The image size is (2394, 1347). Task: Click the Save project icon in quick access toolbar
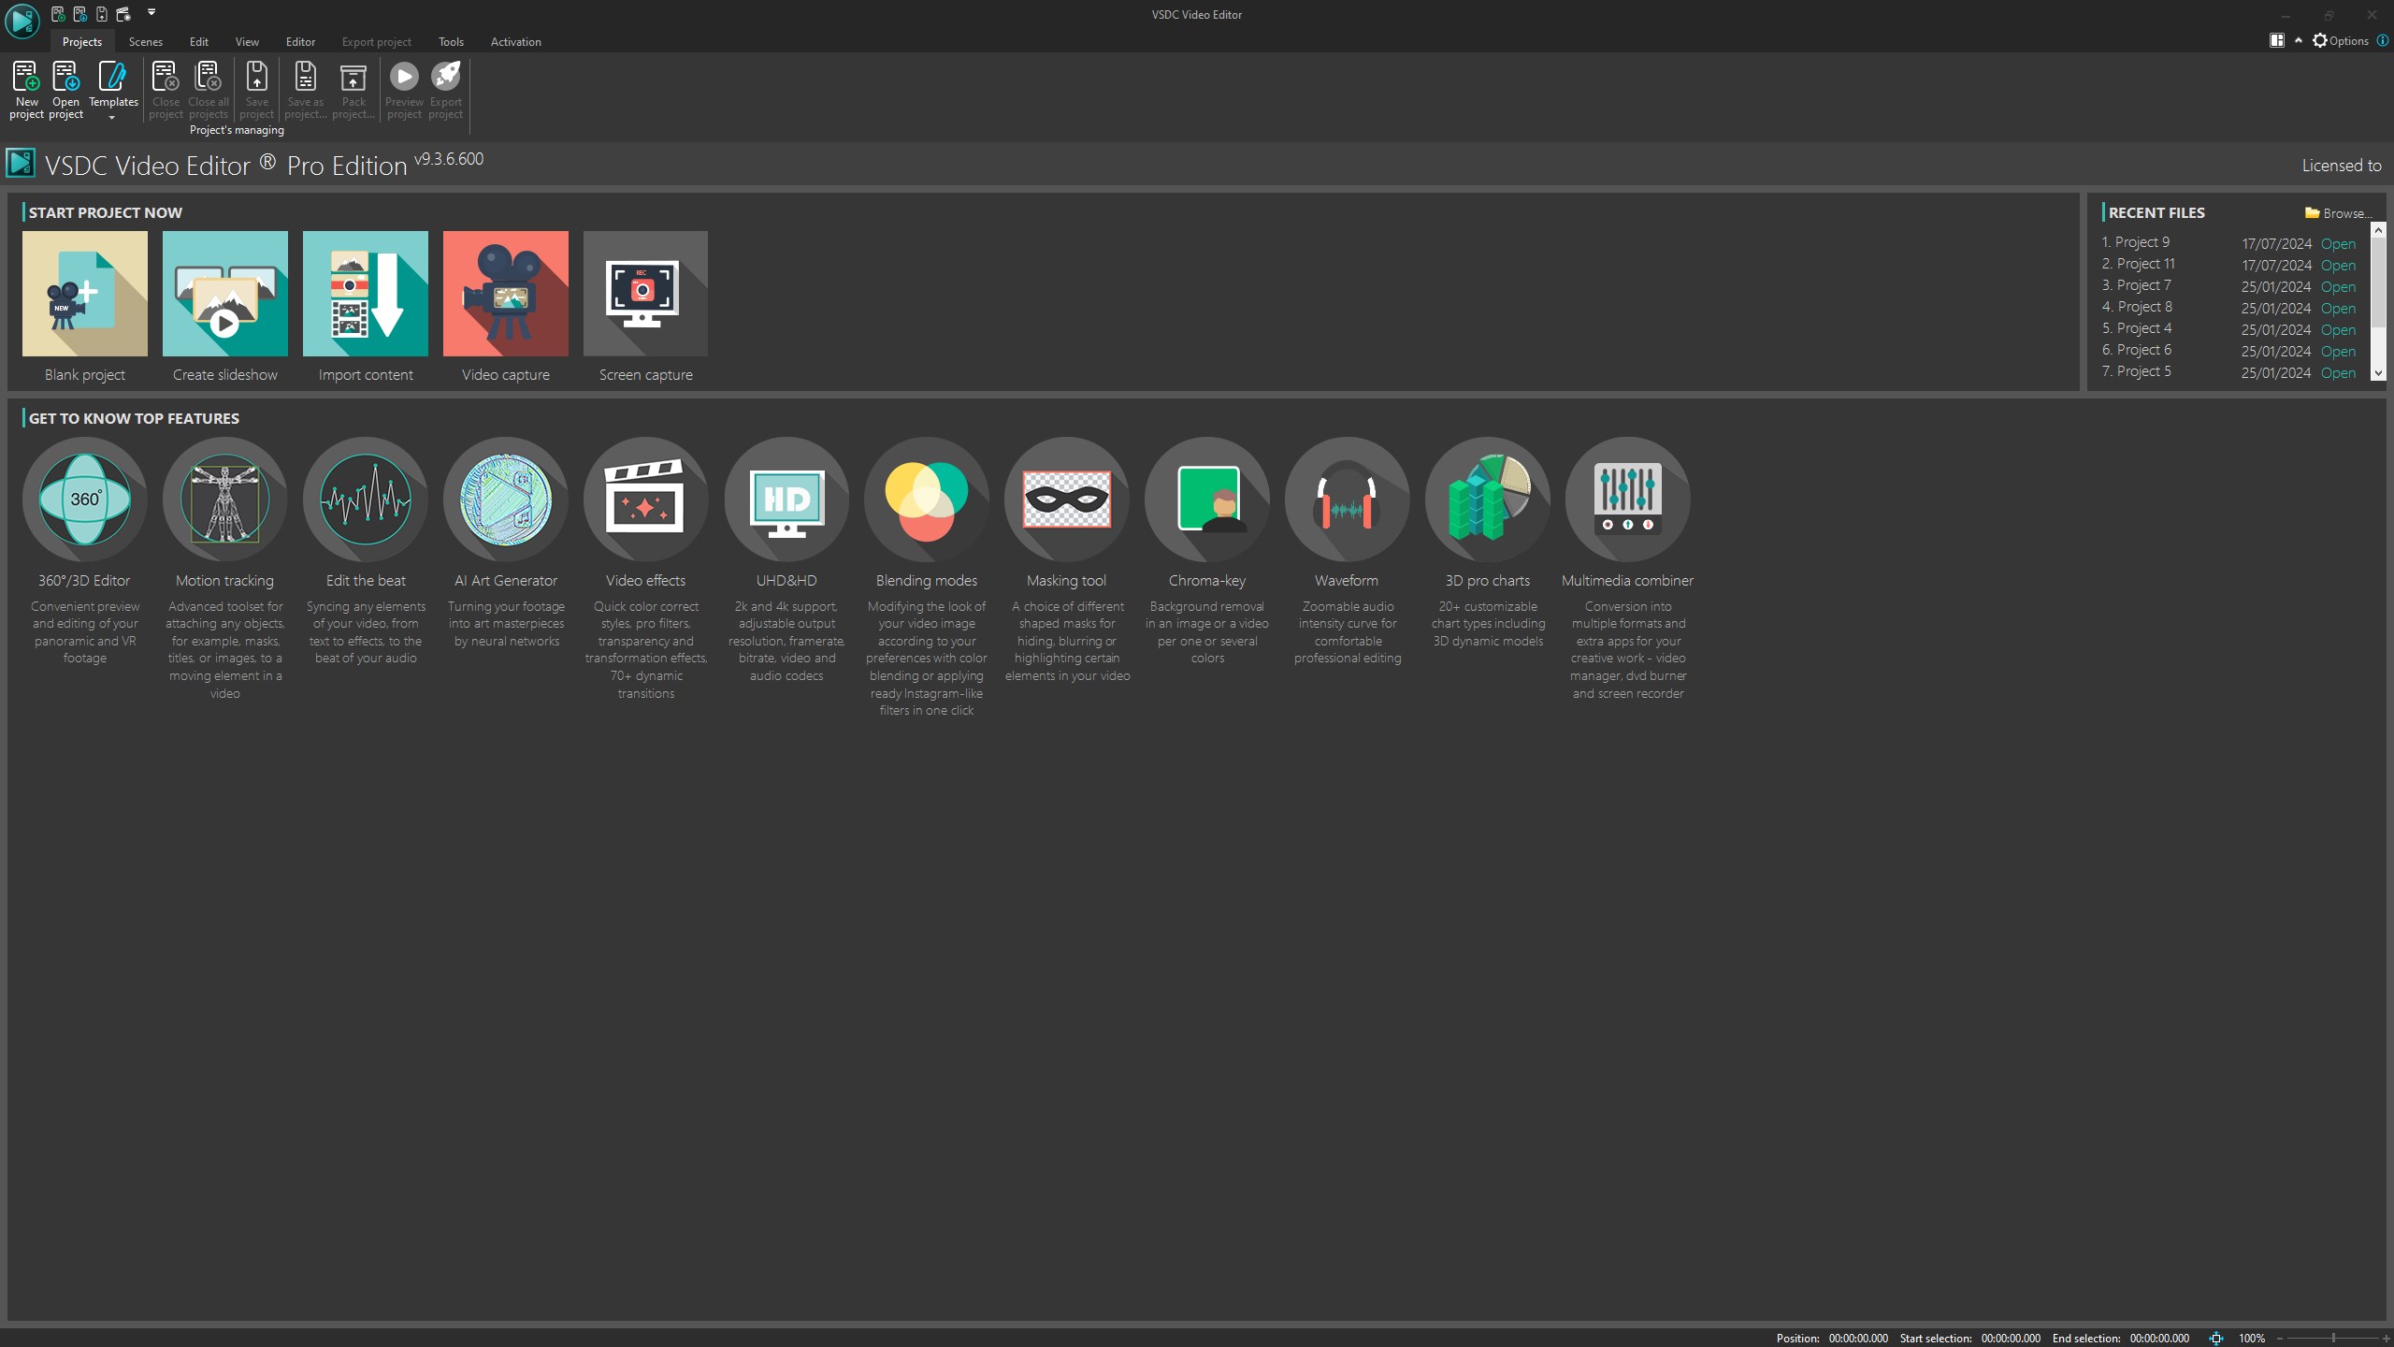(x=102, y=14)
